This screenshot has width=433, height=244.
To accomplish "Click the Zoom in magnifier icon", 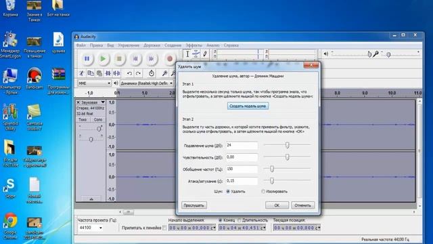I will [x=164, y=73].
